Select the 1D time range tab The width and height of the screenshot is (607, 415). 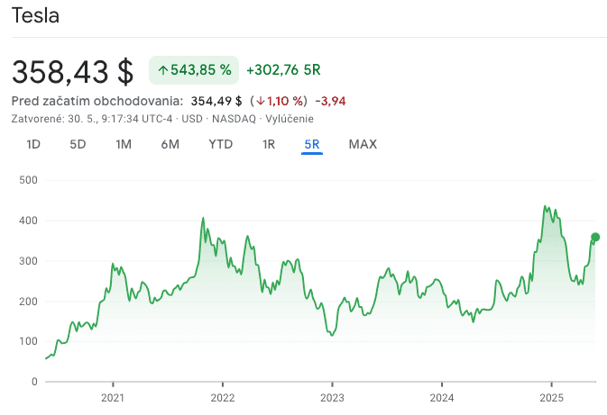33,144
